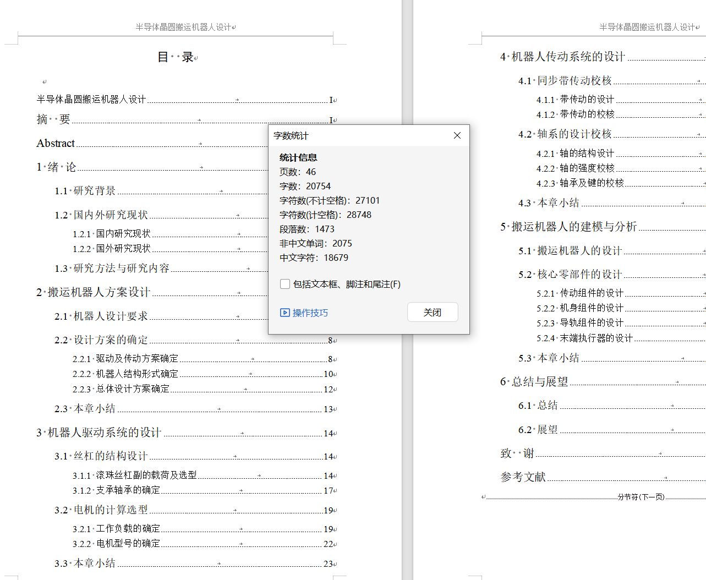Image resolution: width=706 pixels, height=580 pixels.
Task: Click the 5.2.4 末端执行器的设计 entry
Action: (584, 338)
